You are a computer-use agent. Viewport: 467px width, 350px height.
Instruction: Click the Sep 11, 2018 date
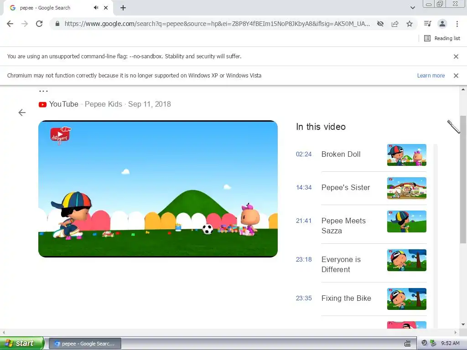150,104
